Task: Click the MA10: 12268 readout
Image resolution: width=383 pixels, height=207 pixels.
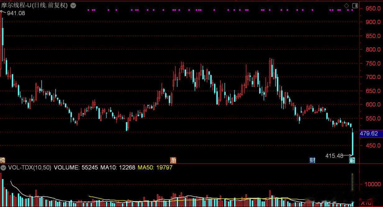Action: 118,168
